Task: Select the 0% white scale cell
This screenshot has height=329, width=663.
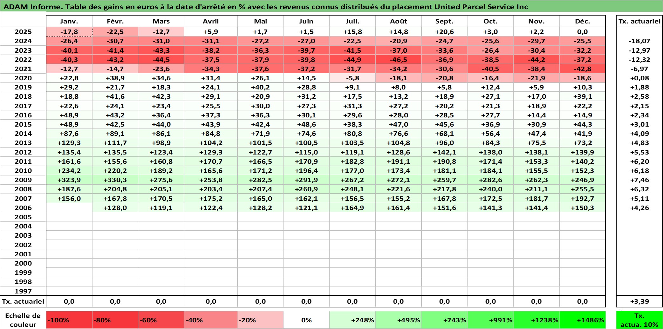Action: pos(306,320)
